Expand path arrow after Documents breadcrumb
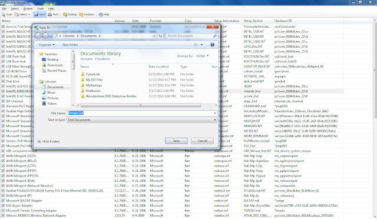This screenshot has width=377, height=219. 100,36
